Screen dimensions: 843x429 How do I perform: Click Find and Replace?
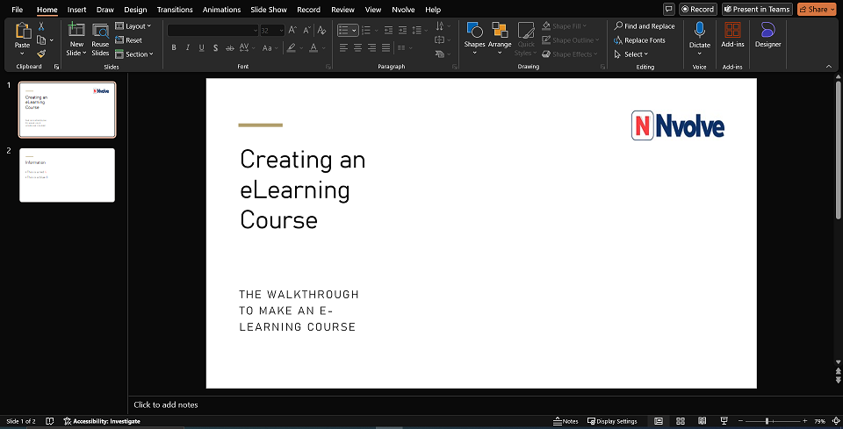coord(645,26)
